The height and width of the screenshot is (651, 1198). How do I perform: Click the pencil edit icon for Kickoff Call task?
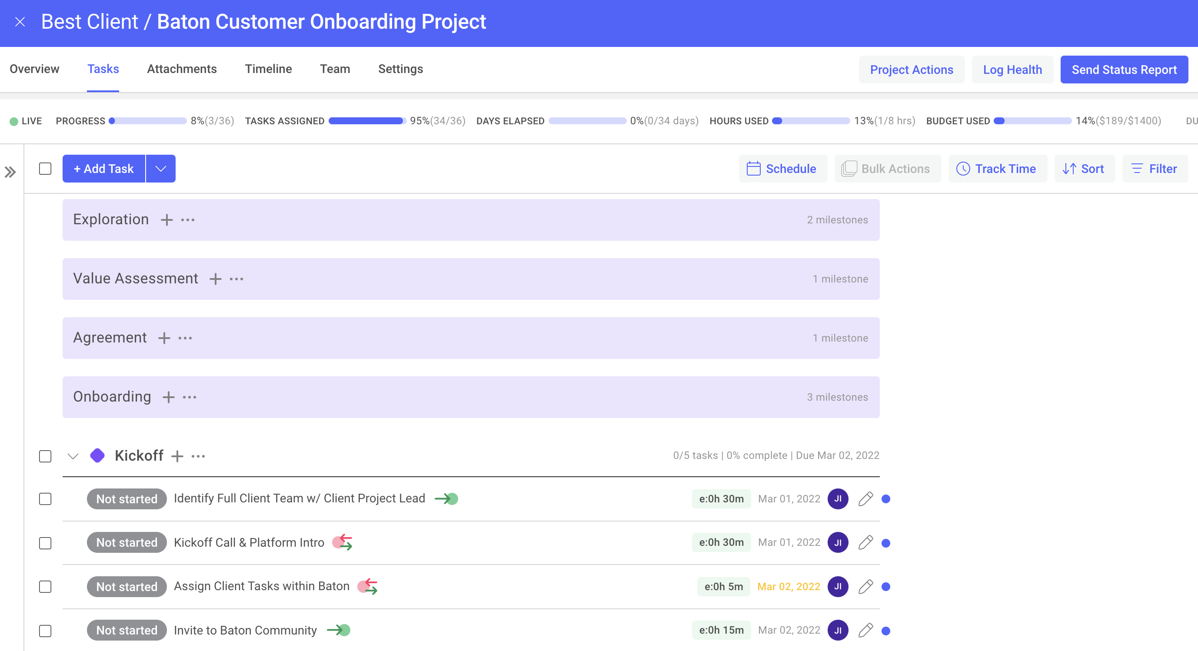click(865, 543)
